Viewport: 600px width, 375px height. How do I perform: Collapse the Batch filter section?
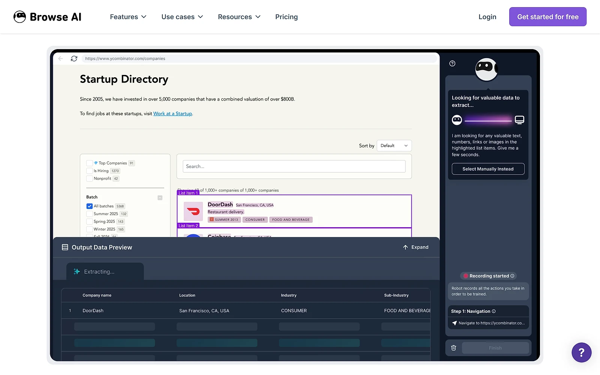(x=160, y=198)
